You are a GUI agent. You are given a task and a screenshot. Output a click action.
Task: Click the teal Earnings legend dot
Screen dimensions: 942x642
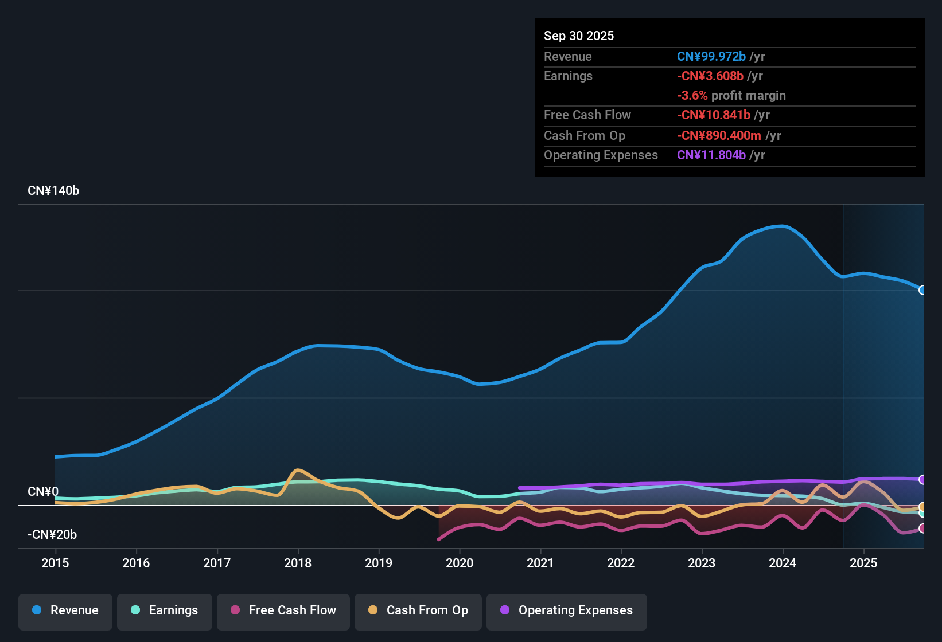[x=135, y=610]
